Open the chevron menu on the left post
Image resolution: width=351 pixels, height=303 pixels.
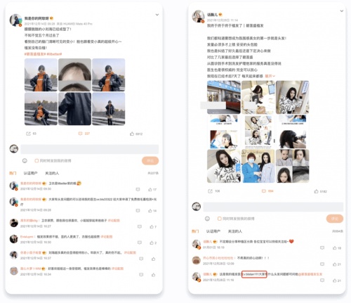(x=157, y=15)
